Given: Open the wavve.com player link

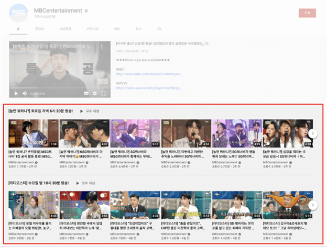Looking at the screenshot, I should point(149,88).
